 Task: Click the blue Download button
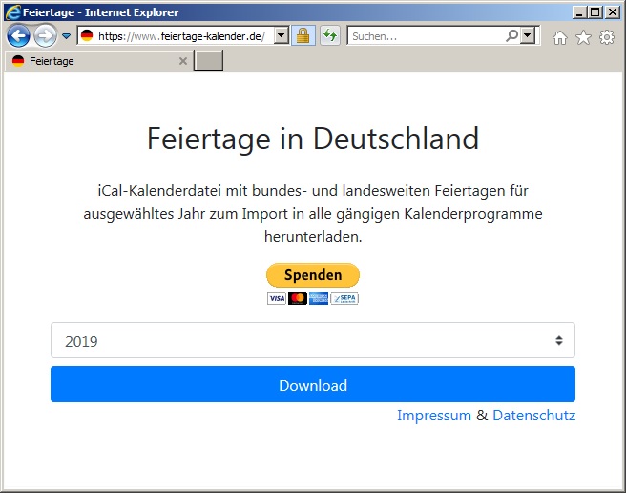[312, 385]
